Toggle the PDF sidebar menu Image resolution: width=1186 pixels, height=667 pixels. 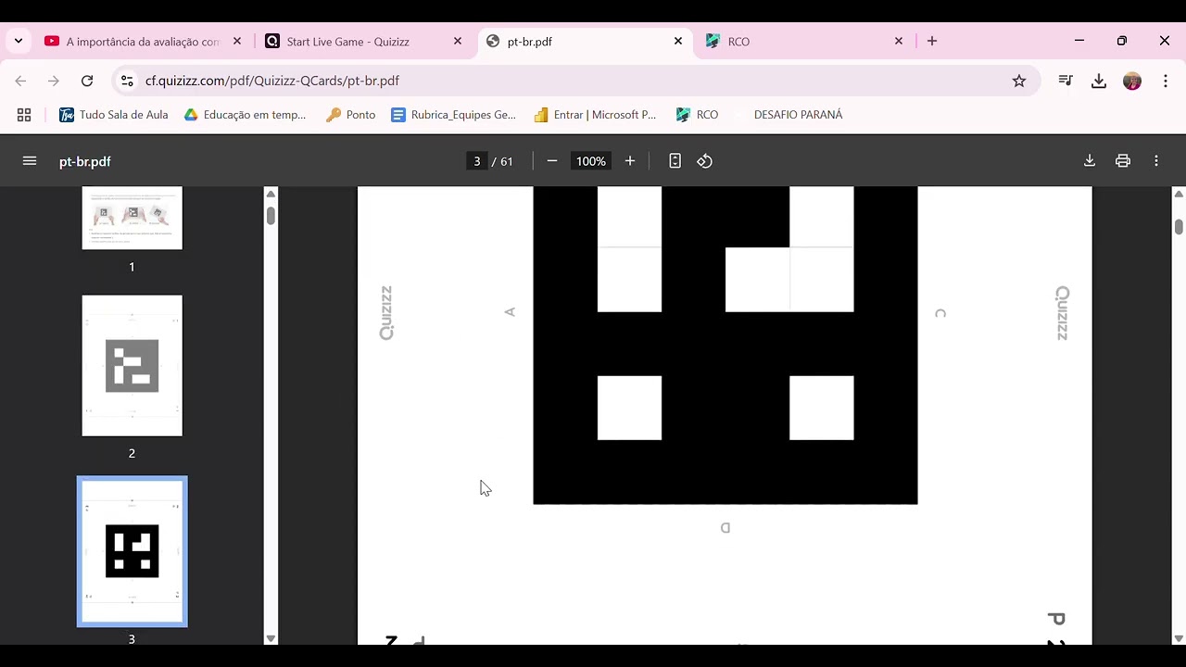click(x=30, y=161)
